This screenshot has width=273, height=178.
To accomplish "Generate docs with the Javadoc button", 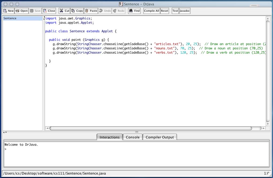I will (185, 11).
